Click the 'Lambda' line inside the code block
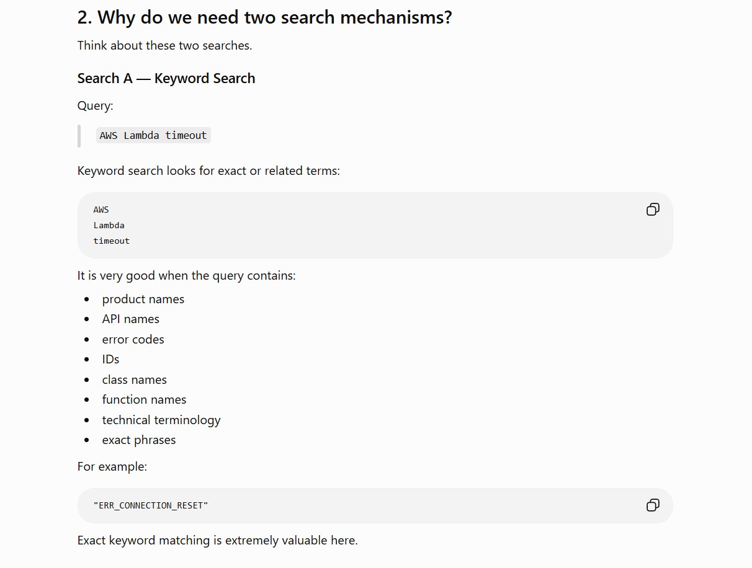 click(x=109, y=225)
